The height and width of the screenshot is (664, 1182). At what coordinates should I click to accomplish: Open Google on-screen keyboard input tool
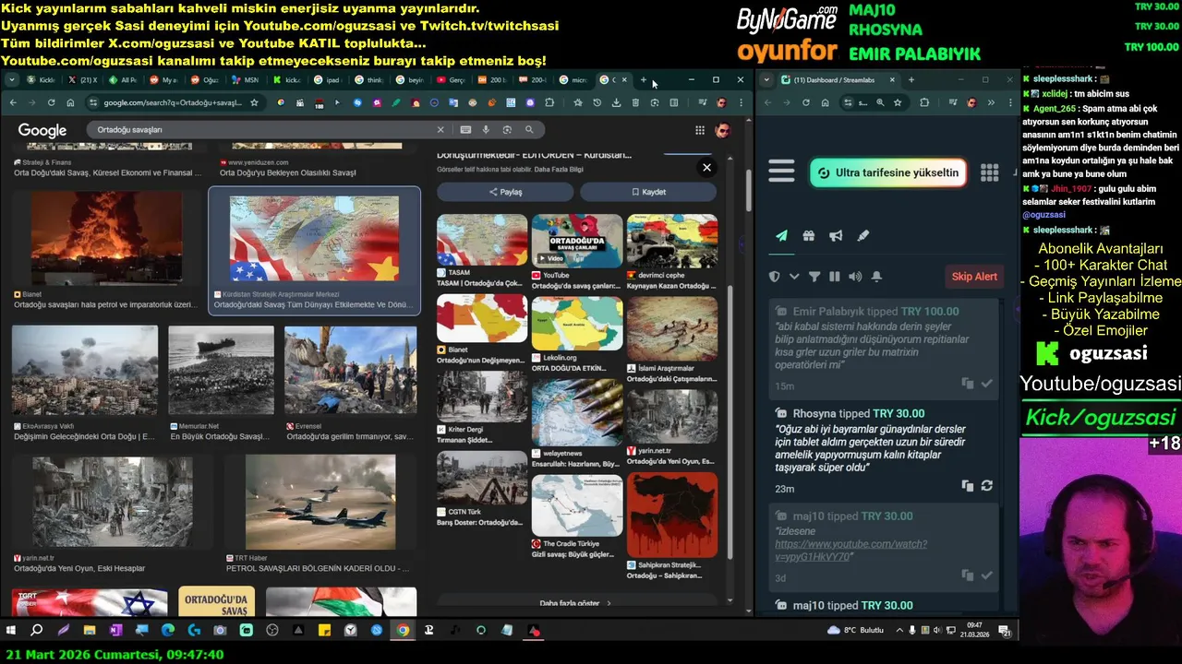[x=465, y=130]
